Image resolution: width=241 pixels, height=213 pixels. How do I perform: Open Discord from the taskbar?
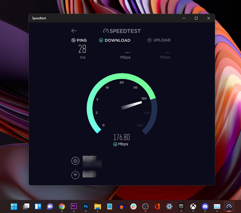click(205, 206)
